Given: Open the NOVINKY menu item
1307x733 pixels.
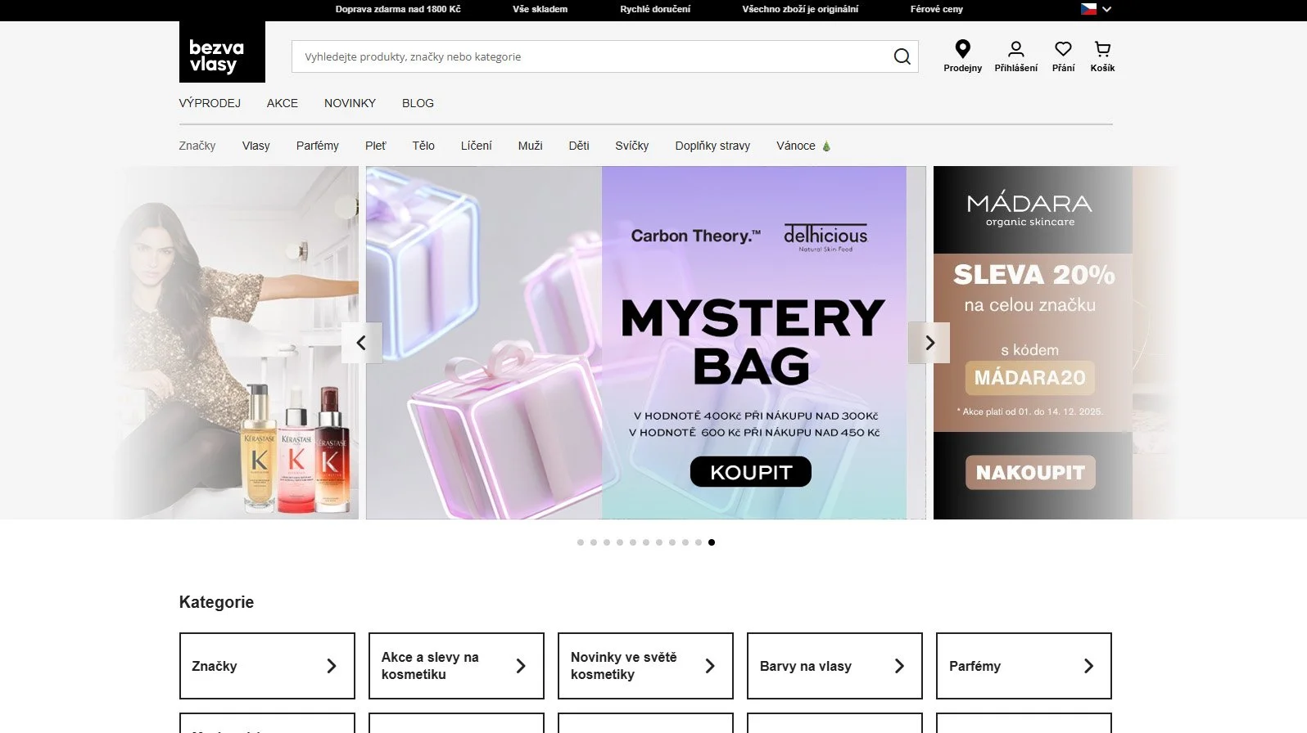Looking at the screenshot, I should (350, 103).
